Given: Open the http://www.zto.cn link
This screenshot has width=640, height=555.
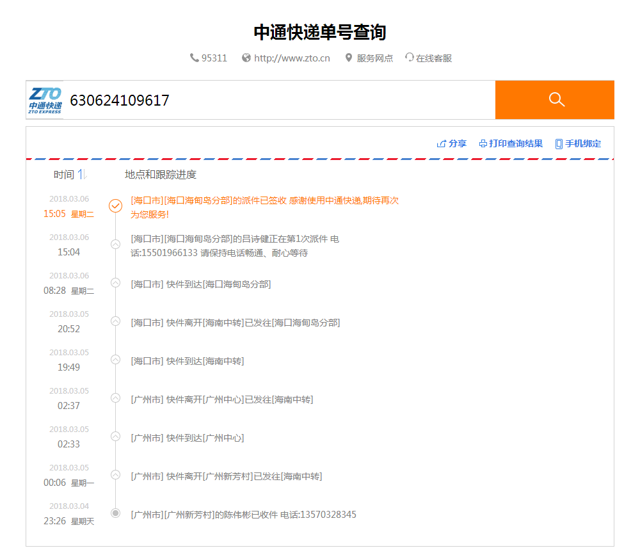Looking at the screenshot, I should point(292,58).
